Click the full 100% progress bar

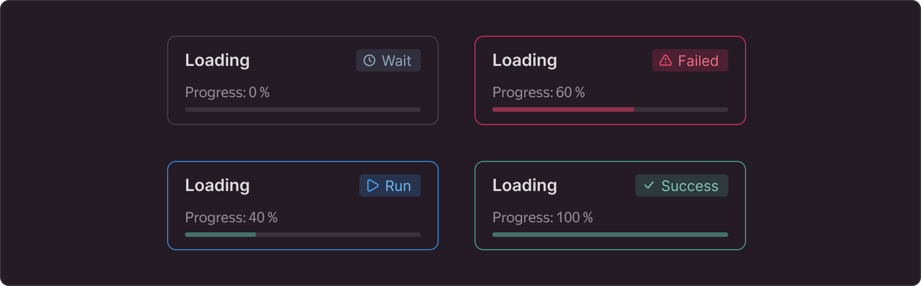(x=610, y=235)
